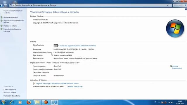Click the serial number 00426-292-0000007-85085
The width and height of the screenshot is (187, 105).
(55, 87)
